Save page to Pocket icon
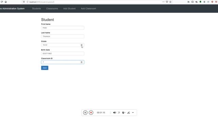This screenshot has height=122, width=218. [x=167, y=2]
